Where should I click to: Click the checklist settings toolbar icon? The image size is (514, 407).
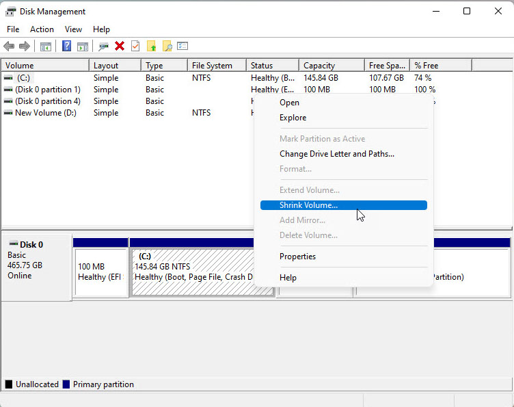click(182, 46)
